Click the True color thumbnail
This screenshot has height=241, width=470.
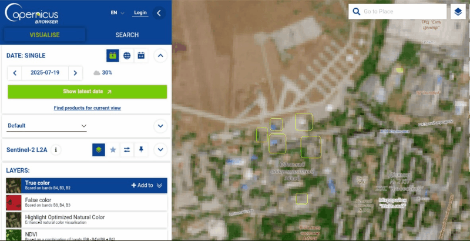click(x=14, y=186)
